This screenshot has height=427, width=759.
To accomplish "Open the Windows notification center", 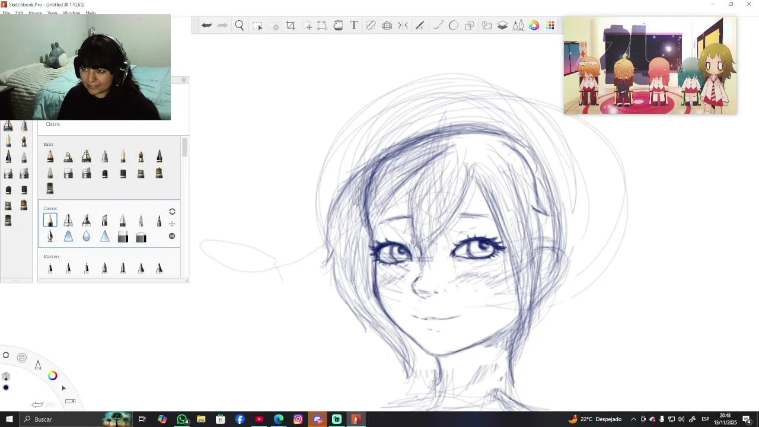I will [x=747, y=419].
